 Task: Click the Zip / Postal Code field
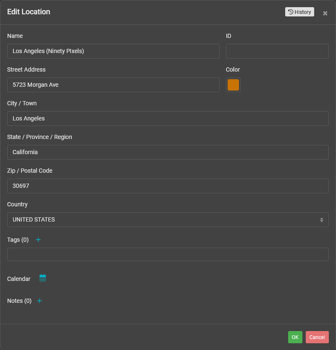pos(168,186)
